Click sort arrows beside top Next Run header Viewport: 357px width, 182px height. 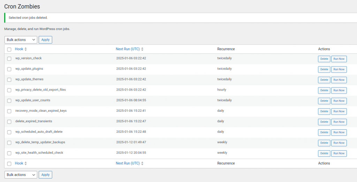coord(142,49)
